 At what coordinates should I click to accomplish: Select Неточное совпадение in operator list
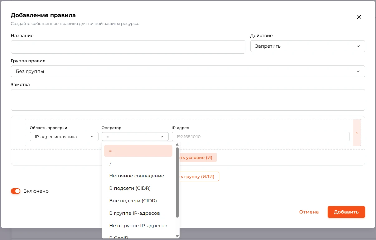click(138, 176)
